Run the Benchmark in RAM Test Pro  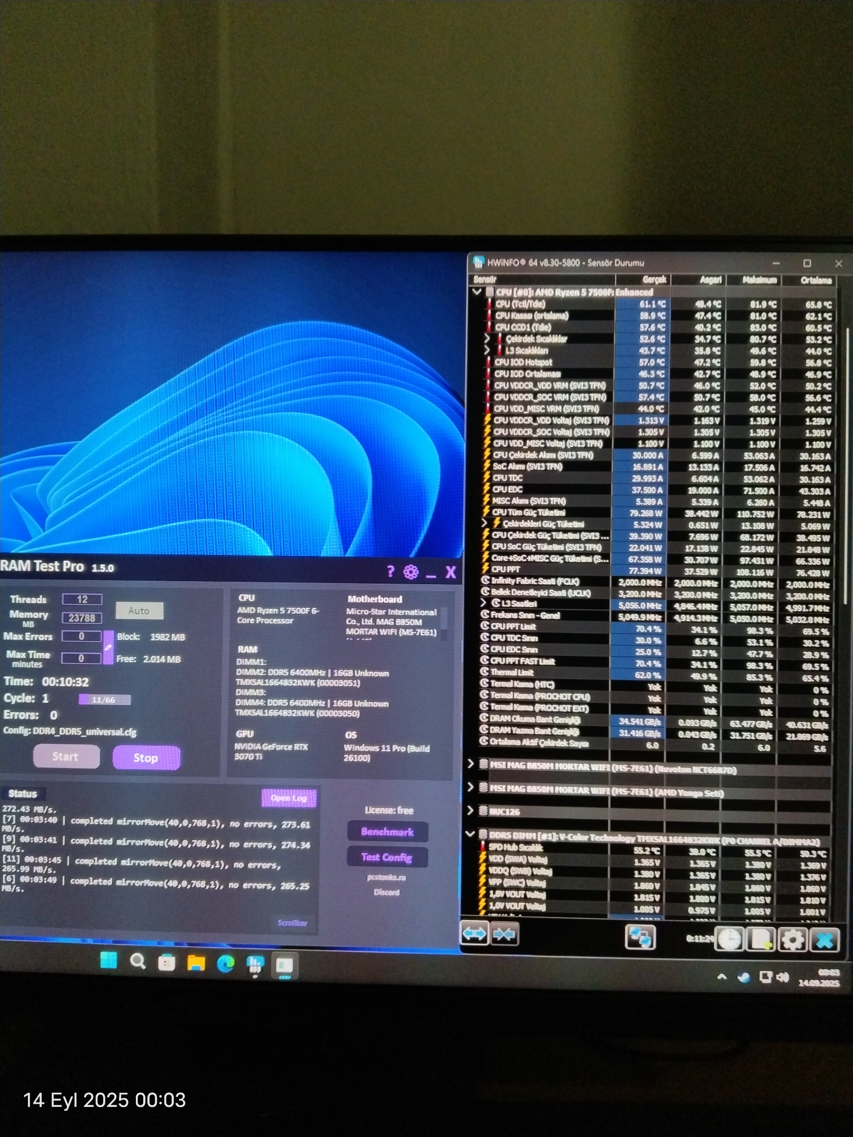click(x=387, y=832)
